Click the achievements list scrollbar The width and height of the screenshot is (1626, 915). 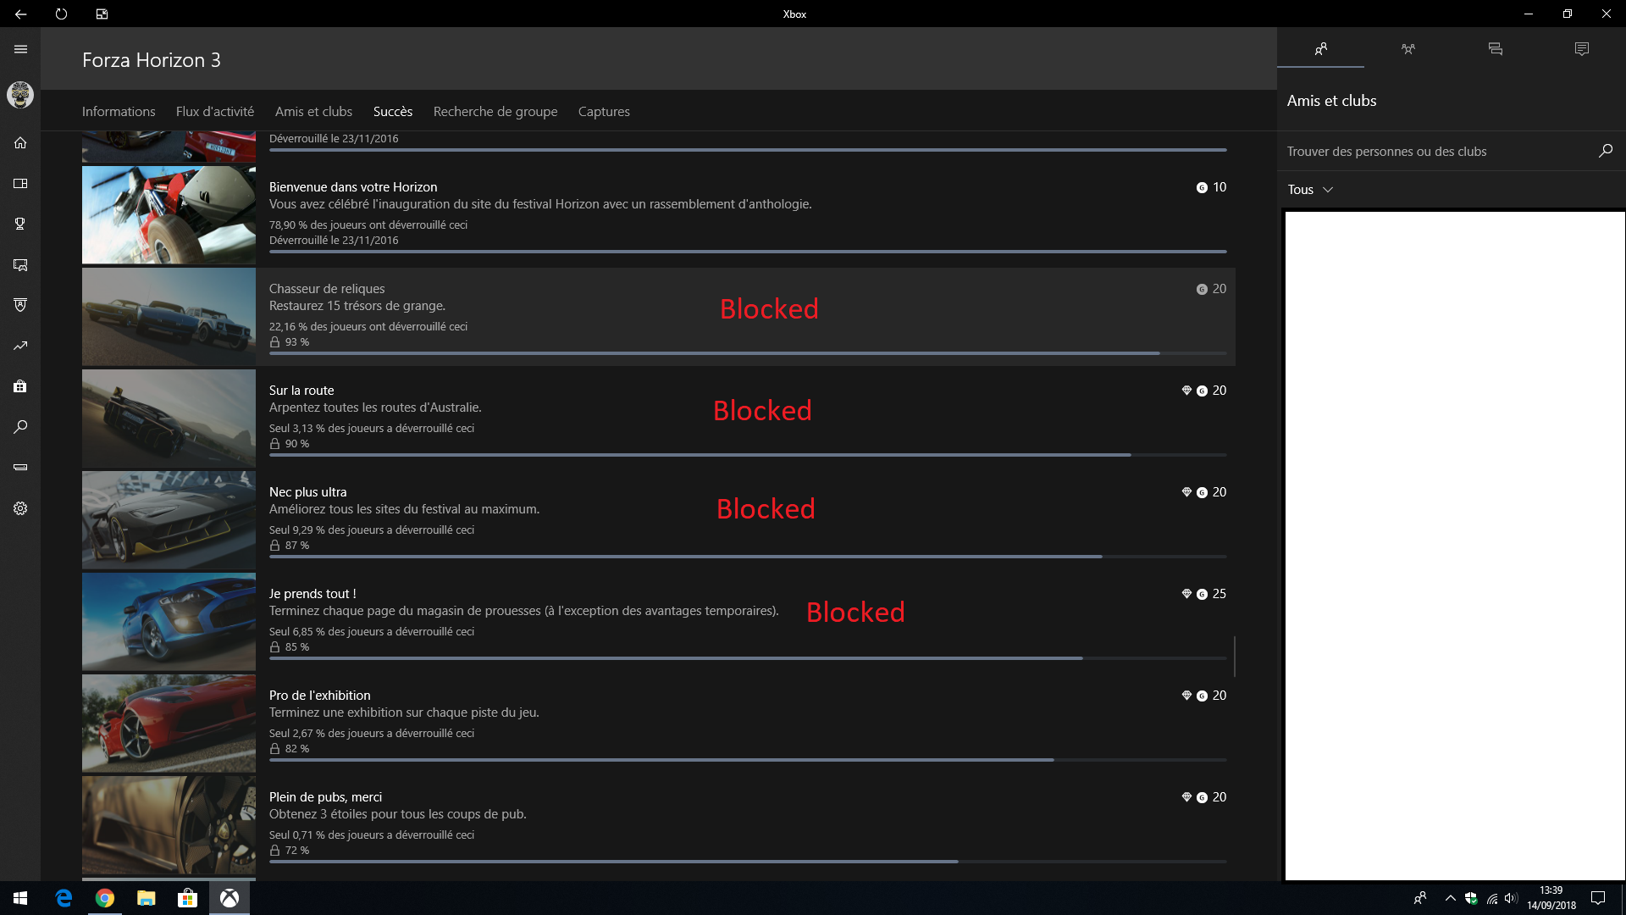point(1235,657)
